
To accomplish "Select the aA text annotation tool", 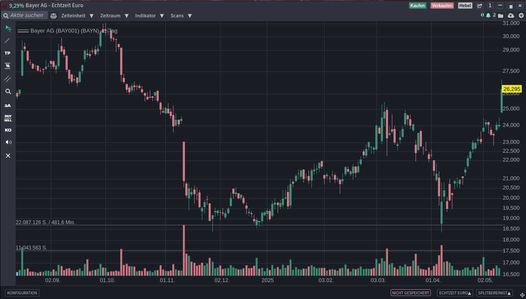I will pos(8,105).
